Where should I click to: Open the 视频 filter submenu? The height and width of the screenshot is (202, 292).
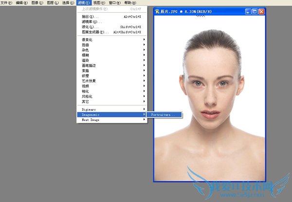click(x=112, y=86)
